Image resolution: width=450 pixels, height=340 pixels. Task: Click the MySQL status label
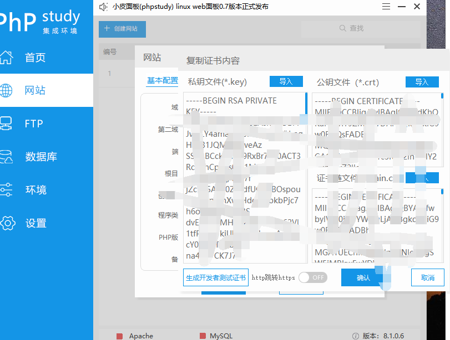pos(221,336)
